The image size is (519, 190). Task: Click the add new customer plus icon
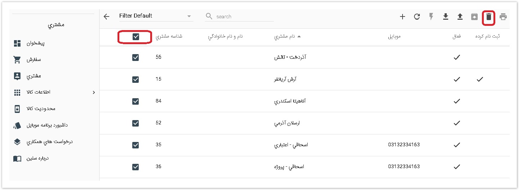403,16
